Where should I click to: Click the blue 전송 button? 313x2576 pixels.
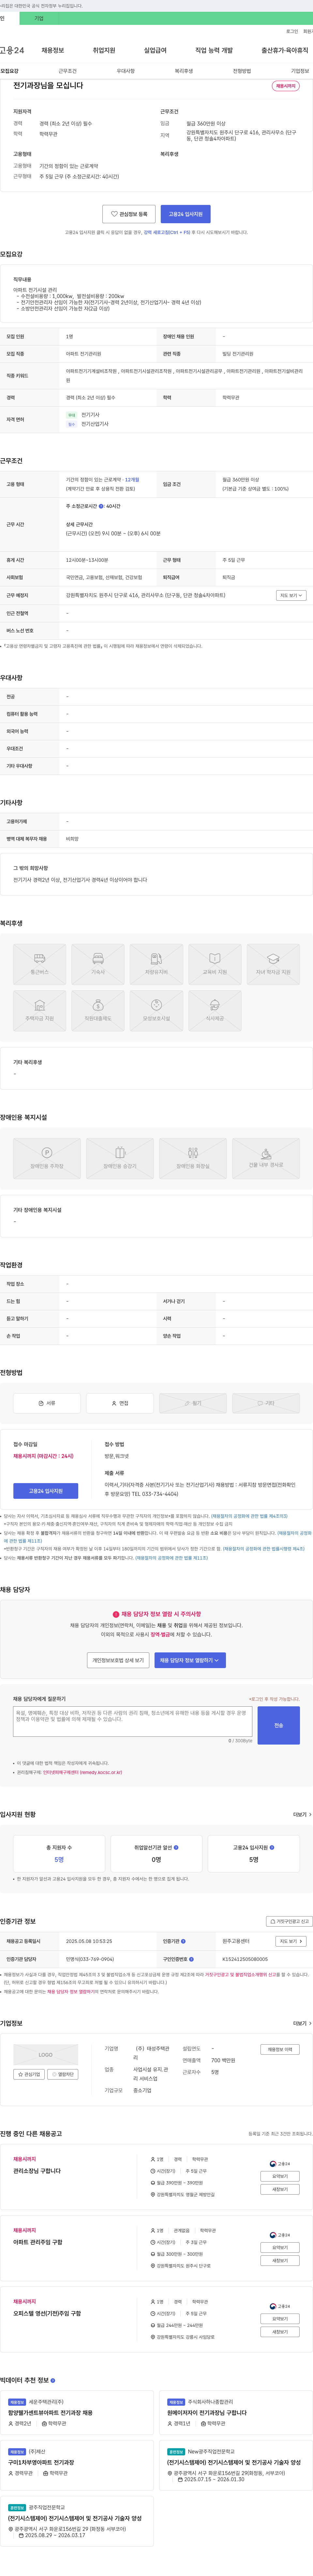pyautogui.click(x=279, y=1725)
